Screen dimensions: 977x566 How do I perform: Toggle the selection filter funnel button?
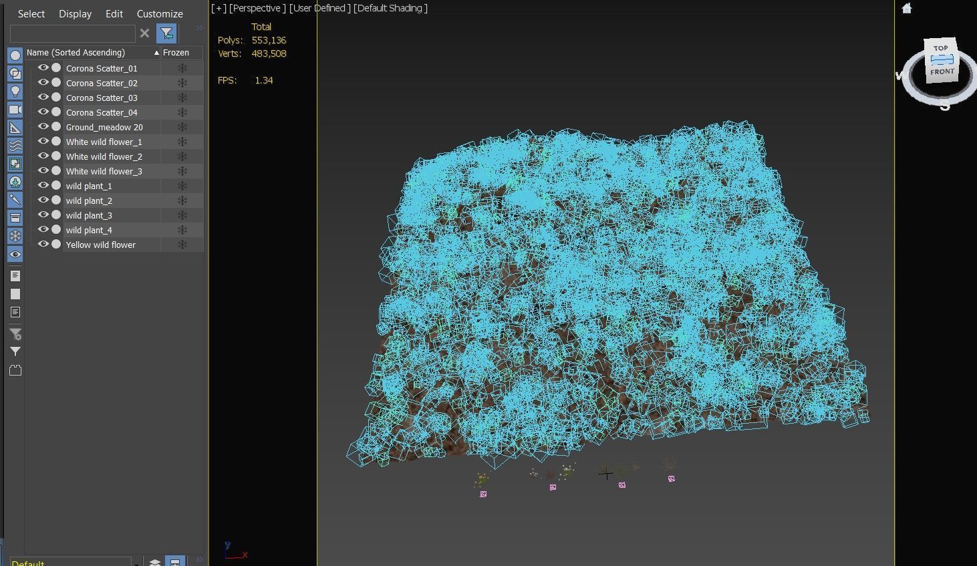tap(166, 33)
